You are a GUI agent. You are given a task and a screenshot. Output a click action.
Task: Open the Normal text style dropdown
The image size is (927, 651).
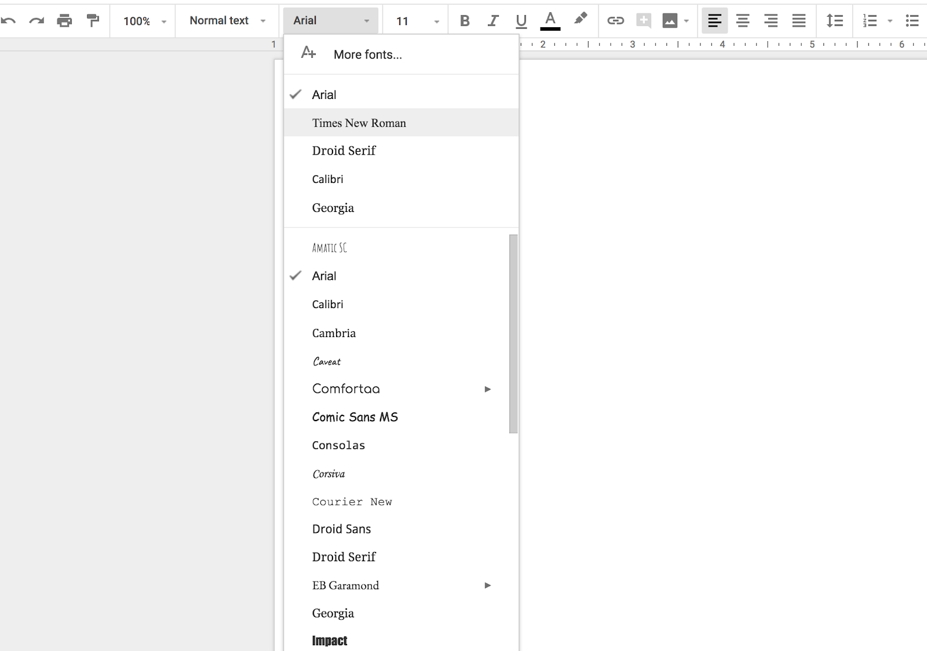[227, 21]
